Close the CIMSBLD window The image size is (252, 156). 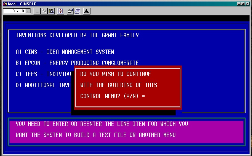pyautogui.click(x=247, y=4)
